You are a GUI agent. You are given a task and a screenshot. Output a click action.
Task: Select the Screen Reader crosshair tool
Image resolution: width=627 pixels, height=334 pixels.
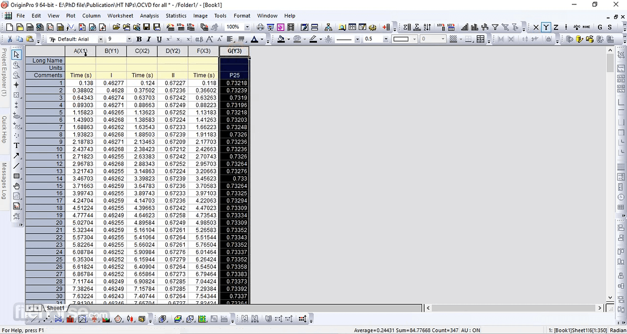(x=17, y=85)
